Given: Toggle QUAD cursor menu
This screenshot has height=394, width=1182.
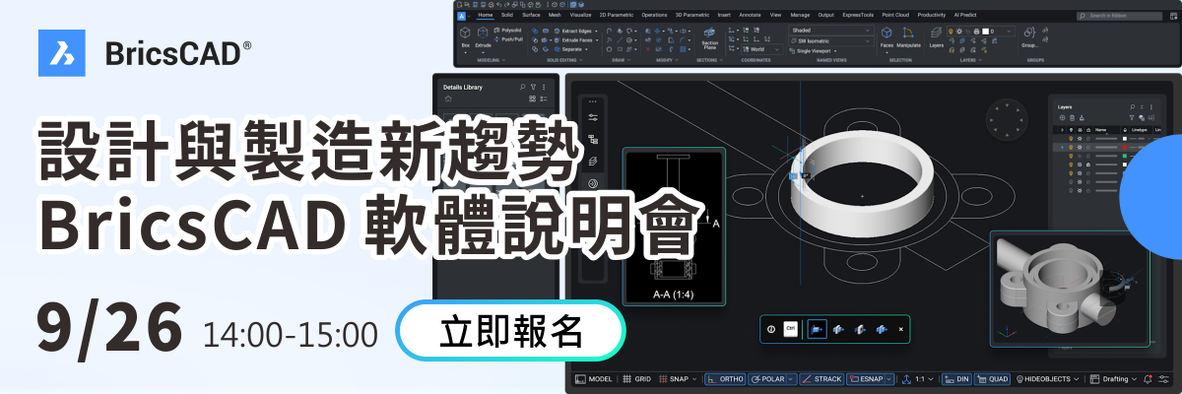Looking at the screenshot, I should pos(993,379).
